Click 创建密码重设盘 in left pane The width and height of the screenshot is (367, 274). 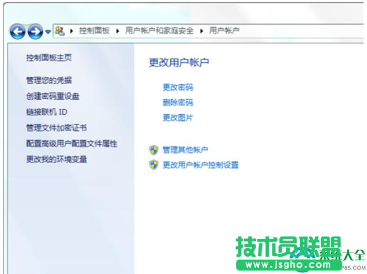click(x=53, y=96)
